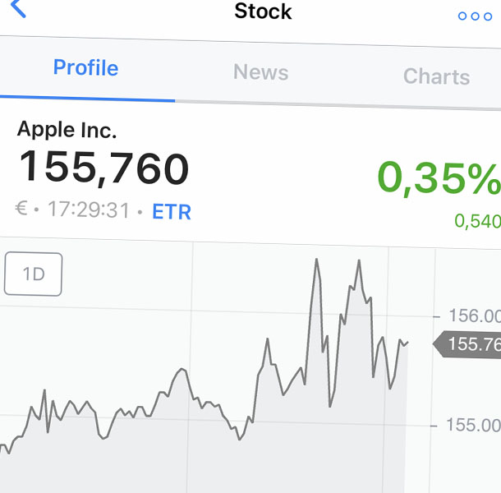
Task: Tap the 155,760 stock price
Action: 103,168
